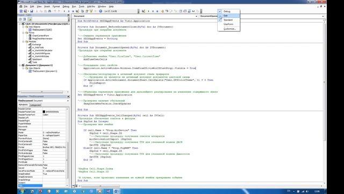Viewport: 344px width, 194px height.
Task: Click the PaperSize property value cell
Action: click(54, 135)
